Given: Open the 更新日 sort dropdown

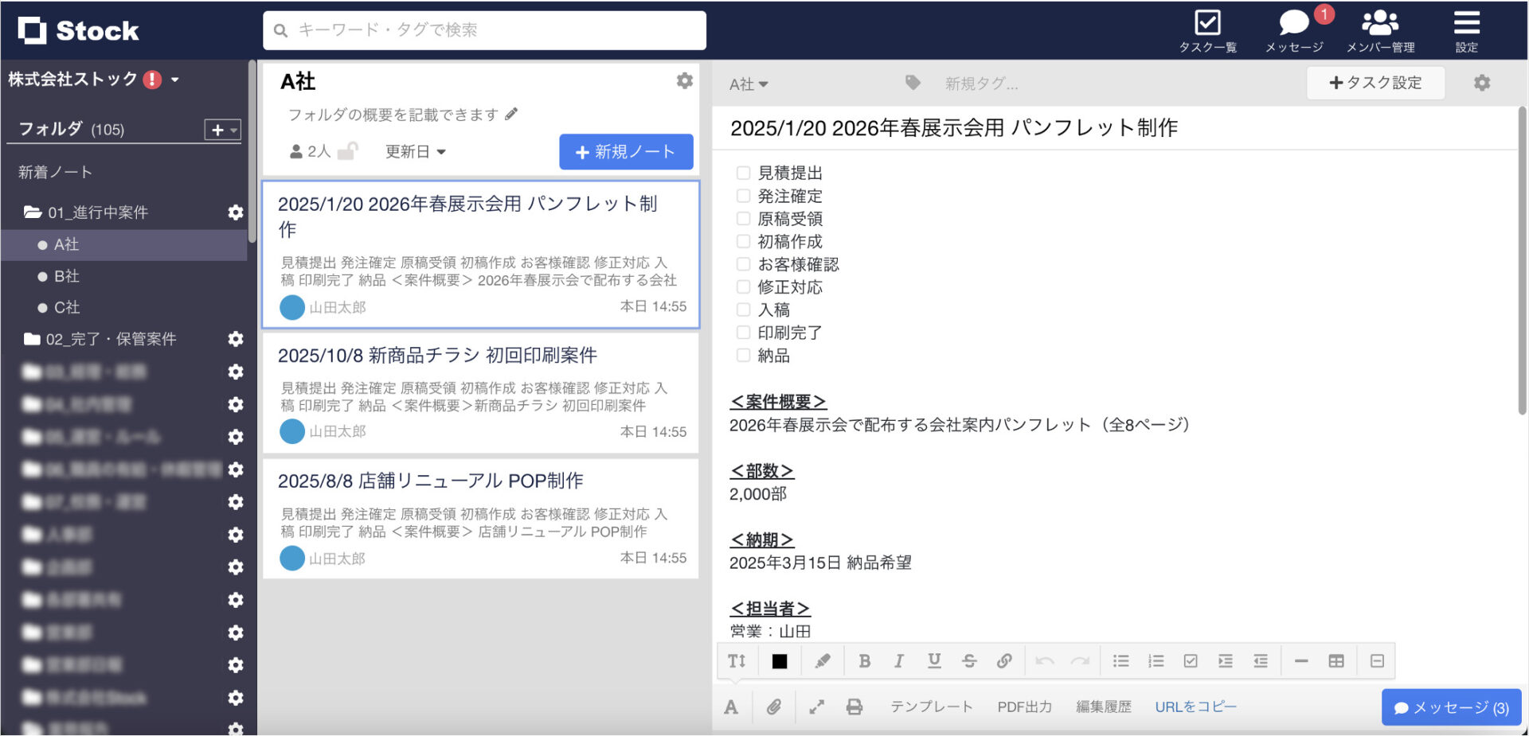Looking at the screenshot, I should point(415,152).
